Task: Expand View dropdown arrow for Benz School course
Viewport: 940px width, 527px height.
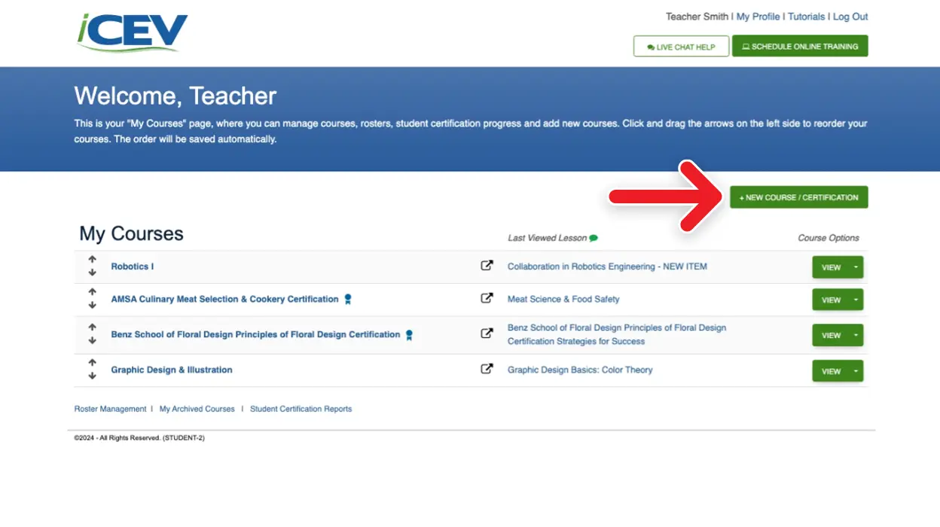Action: 856,335
